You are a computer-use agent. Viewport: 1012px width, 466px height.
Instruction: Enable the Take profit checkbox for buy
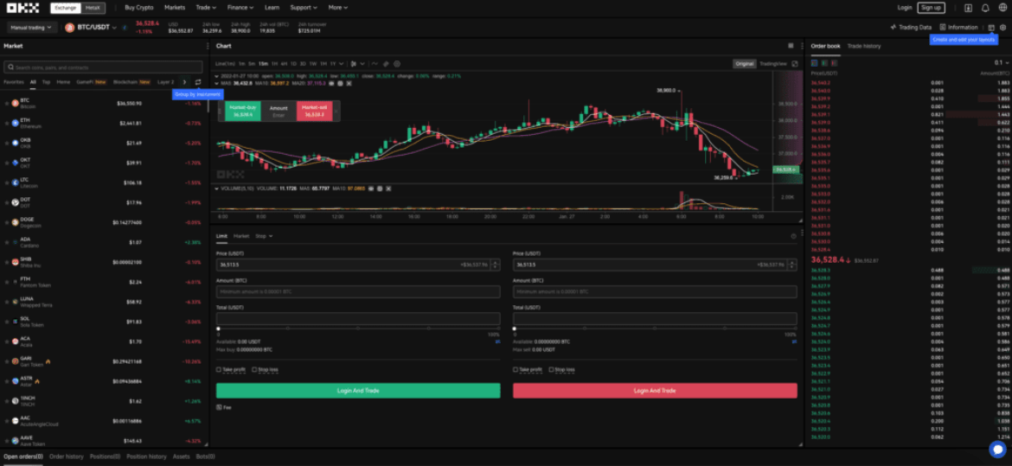click(x=219, y=370)
